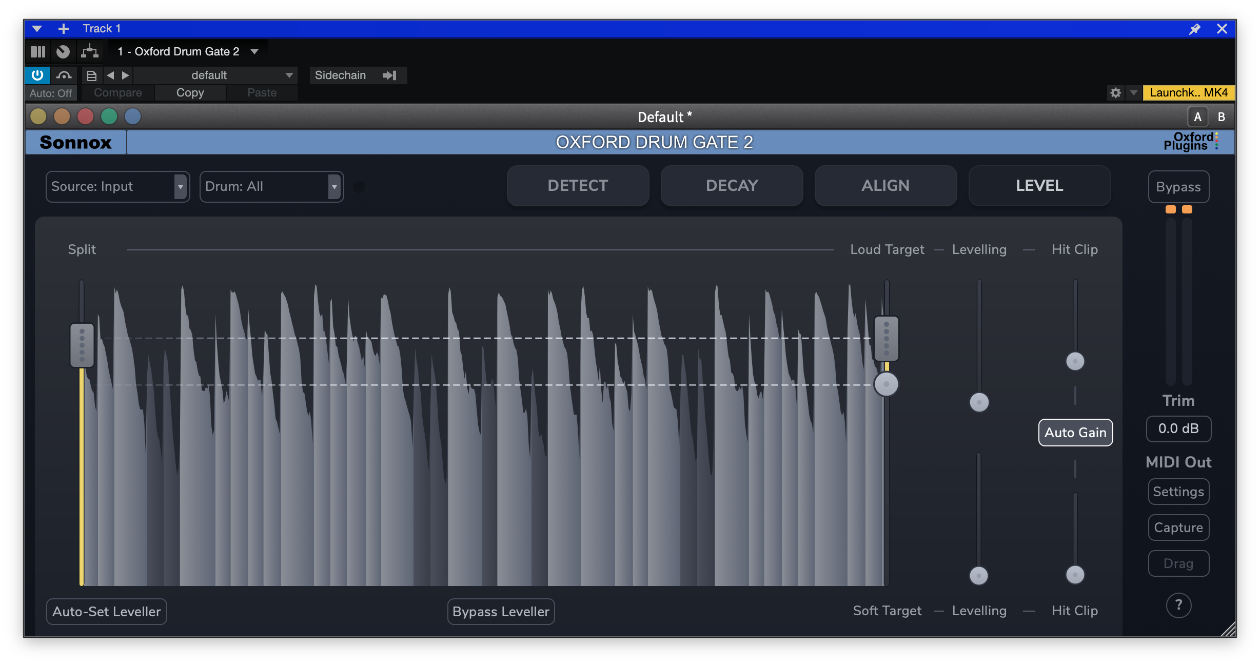Go to next preset with right arrow
This screenshot has width=1260, height=665.
point(126,75)
